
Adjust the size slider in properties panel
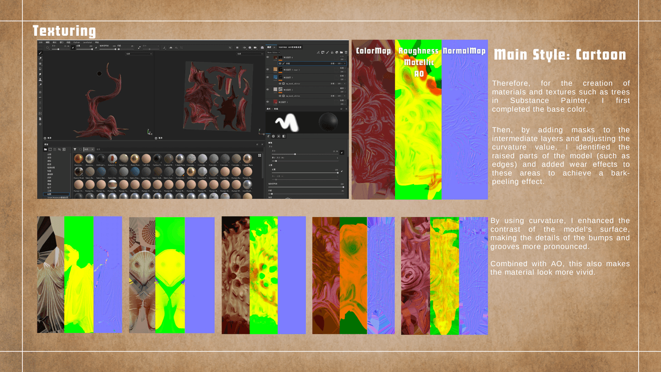point(305,154)
